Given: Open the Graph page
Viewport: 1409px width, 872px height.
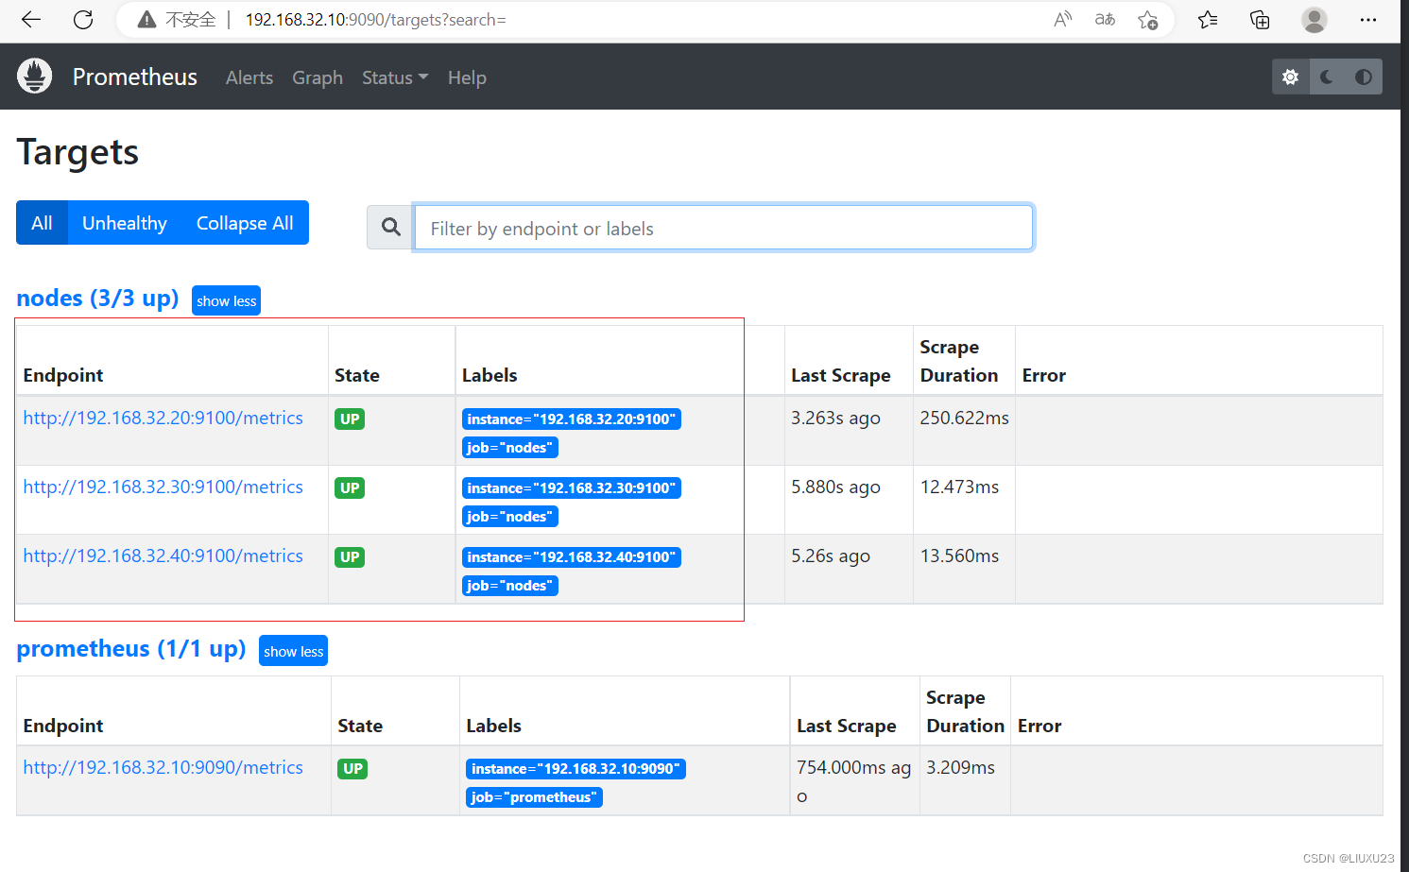Looking at the screenshot, I should coord(318,77).
